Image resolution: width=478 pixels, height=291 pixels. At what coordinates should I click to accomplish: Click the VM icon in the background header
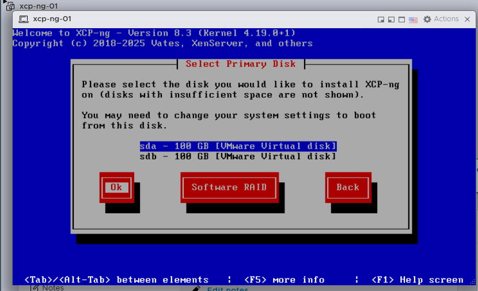[10, 6]
